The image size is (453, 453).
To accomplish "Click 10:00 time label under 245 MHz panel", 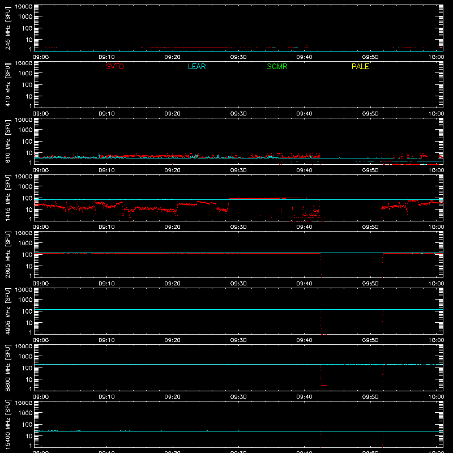I will (x=436, y=57).
